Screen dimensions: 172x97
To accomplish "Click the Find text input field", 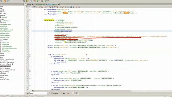I will pyautogui.click(x=38, y=93).
